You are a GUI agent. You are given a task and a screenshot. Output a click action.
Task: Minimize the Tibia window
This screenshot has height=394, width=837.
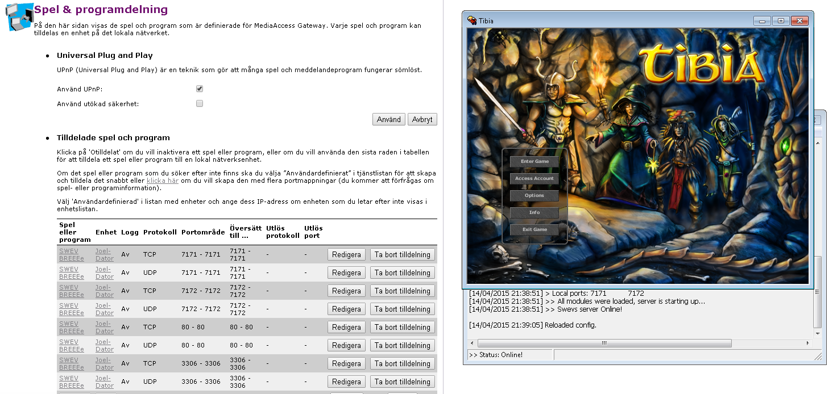(762, 20)
